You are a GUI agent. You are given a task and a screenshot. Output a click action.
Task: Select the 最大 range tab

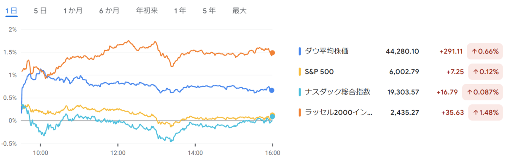point(239,11)
